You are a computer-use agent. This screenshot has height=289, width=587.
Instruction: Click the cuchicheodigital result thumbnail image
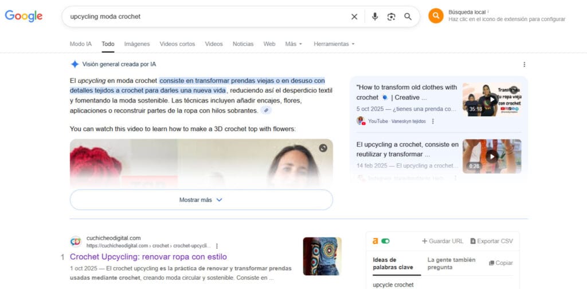click(x=322, y=256)
